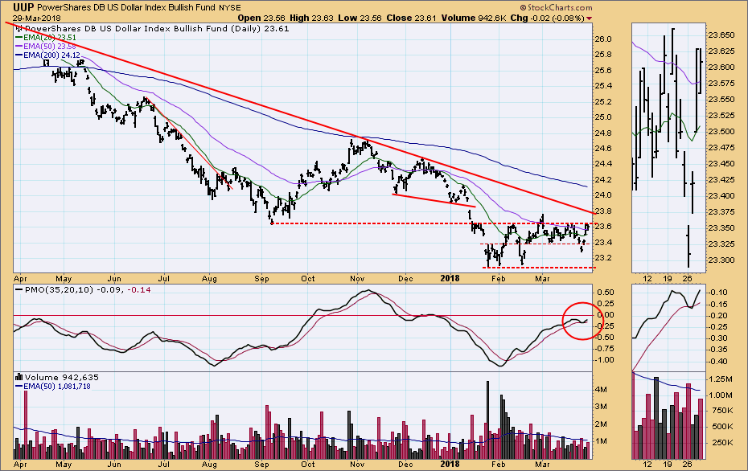The height and width of the screenshot is (471, 748).
Task: Click the Open 23.56 value
Action: pos(261,18)
